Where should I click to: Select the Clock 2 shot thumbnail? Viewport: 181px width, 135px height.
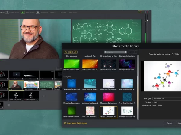[x=47, y=75]
